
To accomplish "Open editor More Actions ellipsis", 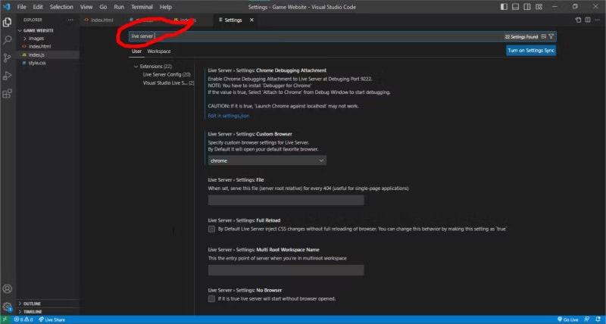I will click(597, 20).
